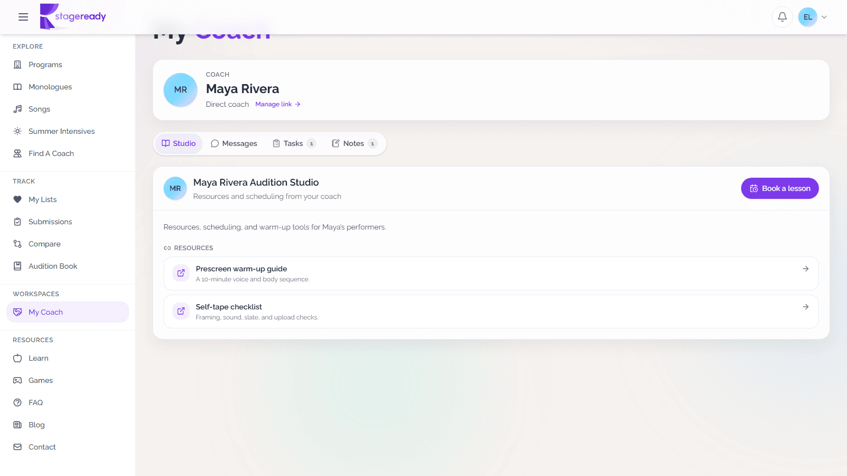Click the stageready logo
This screenshot has height=476, width=847.
click(x=73, y=16)
